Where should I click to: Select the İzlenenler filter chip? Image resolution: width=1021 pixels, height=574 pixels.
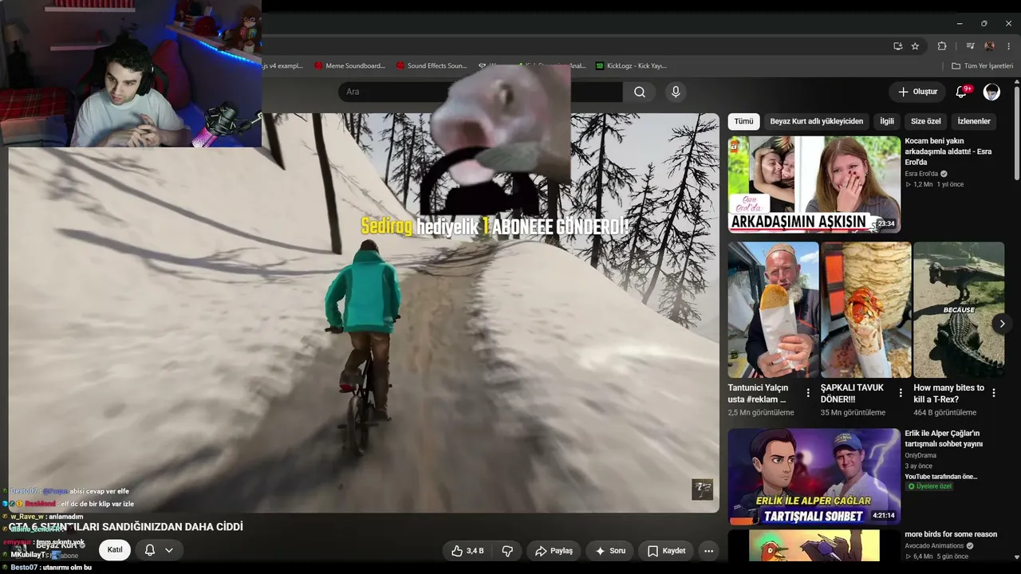click(974, 121)
